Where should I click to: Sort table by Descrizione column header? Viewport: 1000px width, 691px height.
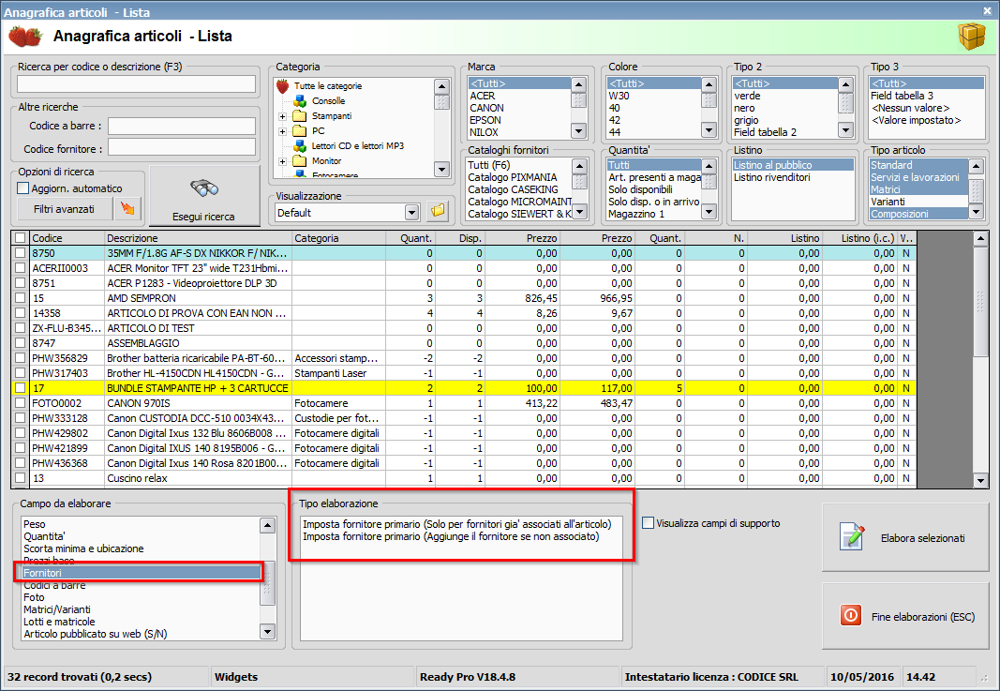coord(198,238)
